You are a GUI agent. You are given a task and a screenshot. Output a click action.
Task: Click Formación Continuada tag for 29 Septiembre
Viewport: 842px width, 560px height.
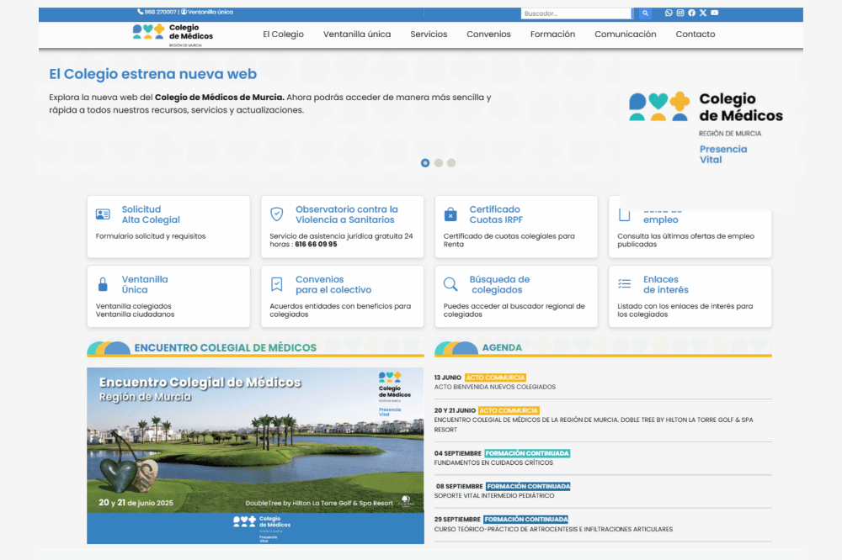point(525,520)
